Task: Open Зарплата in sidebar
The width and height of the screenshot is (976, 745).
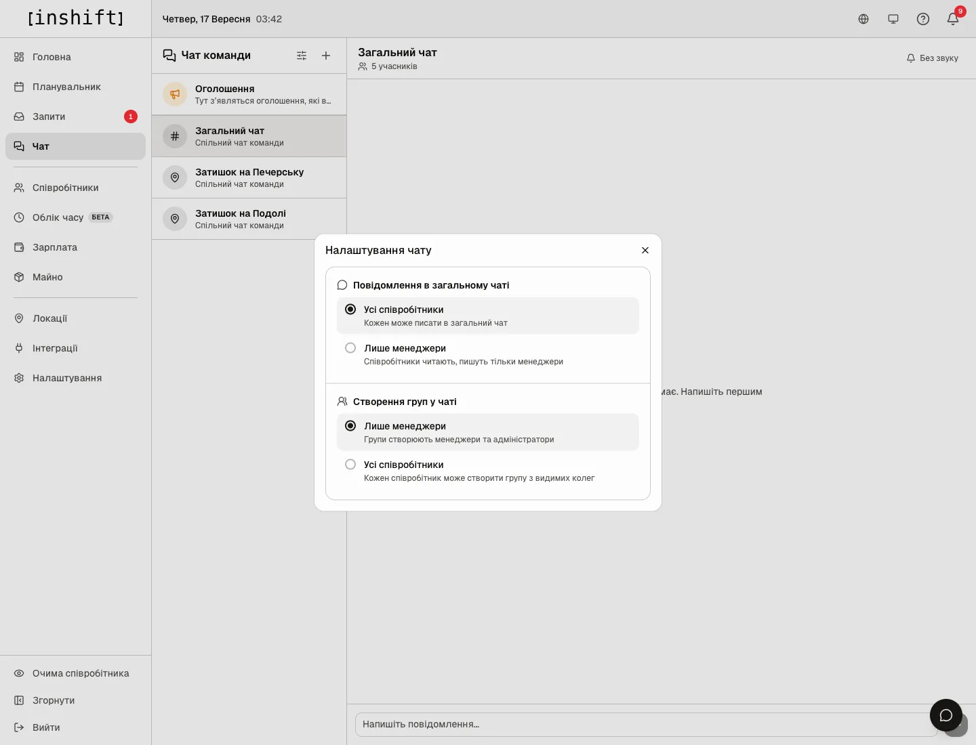Action: coord(75,247)
